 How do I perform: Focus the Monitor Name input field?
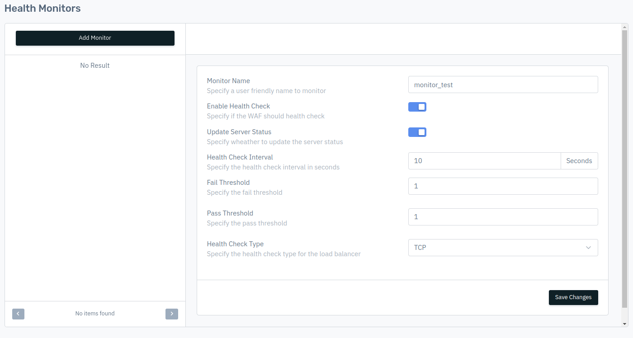tap(503, 84)
